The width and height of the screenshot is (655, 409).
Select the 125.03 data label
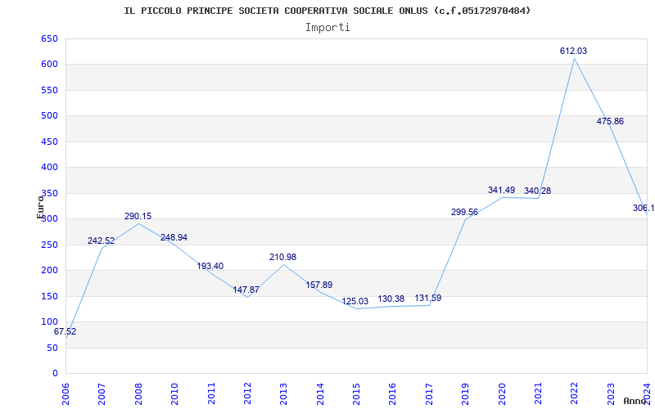[x=355, y=302]
